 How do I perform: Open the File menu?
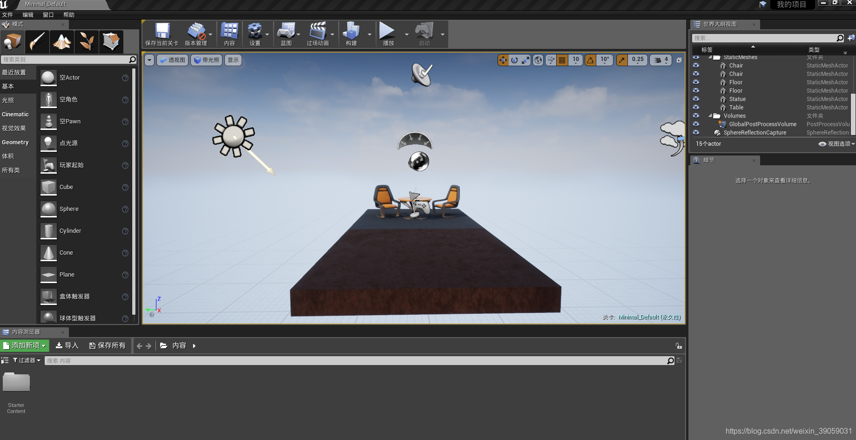coord(7,15)
